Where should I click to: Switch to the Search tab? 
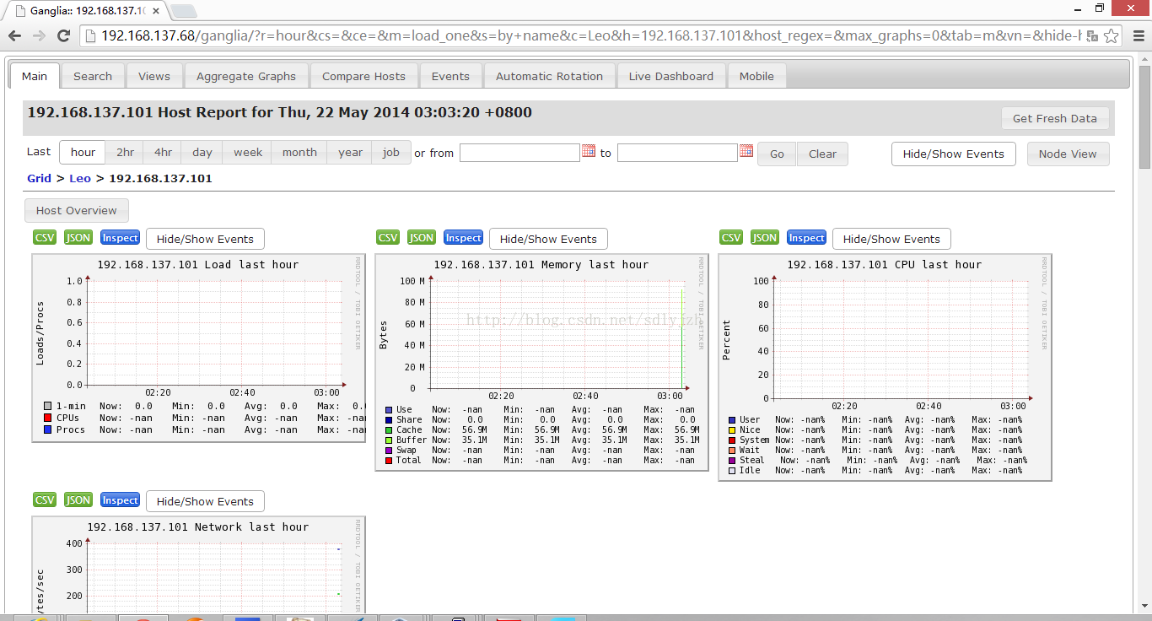pos(93,76)
